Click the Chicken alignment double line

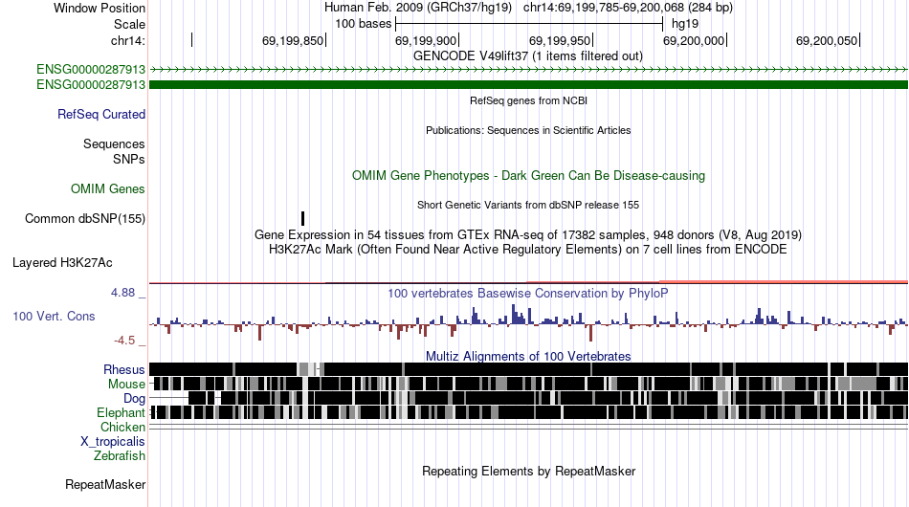point(528,427)
